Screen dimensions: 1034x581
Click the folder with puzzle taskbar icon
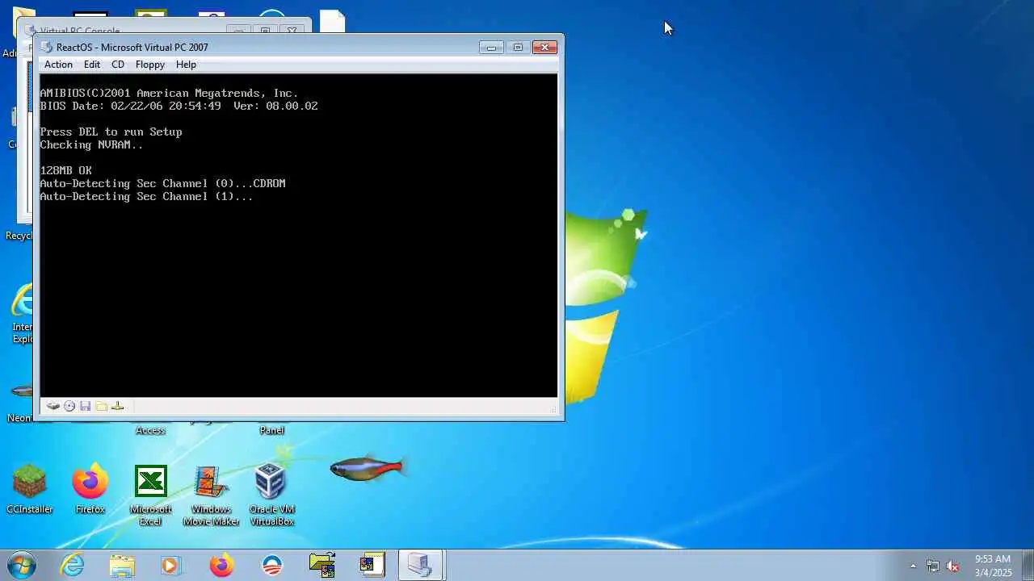322,565
